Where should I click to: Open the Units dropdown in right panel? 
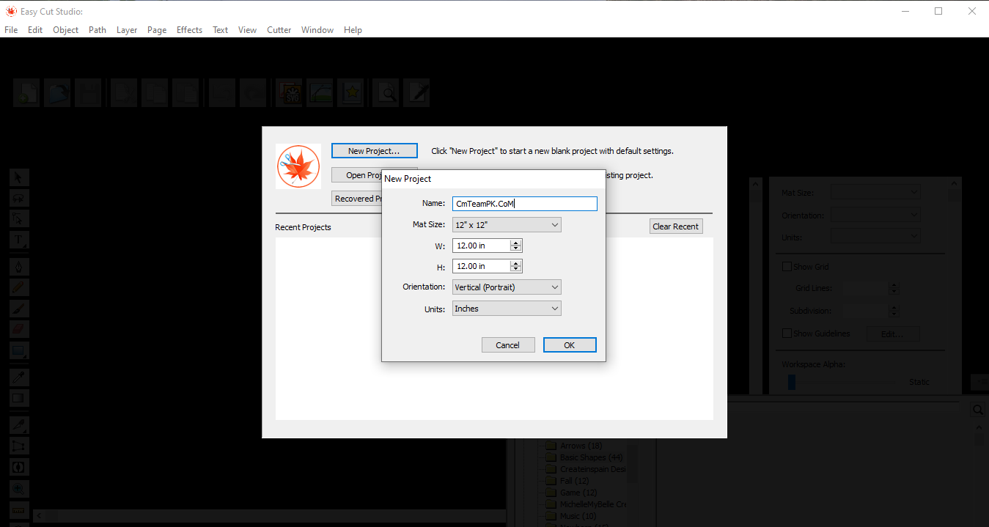click(x=875, y=237)
